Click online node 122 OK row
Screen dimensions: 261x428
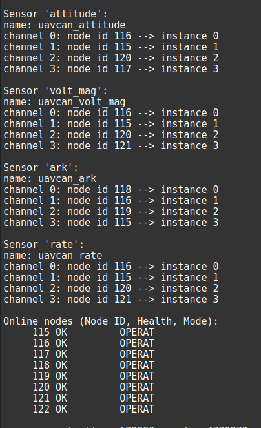point(94,409)
